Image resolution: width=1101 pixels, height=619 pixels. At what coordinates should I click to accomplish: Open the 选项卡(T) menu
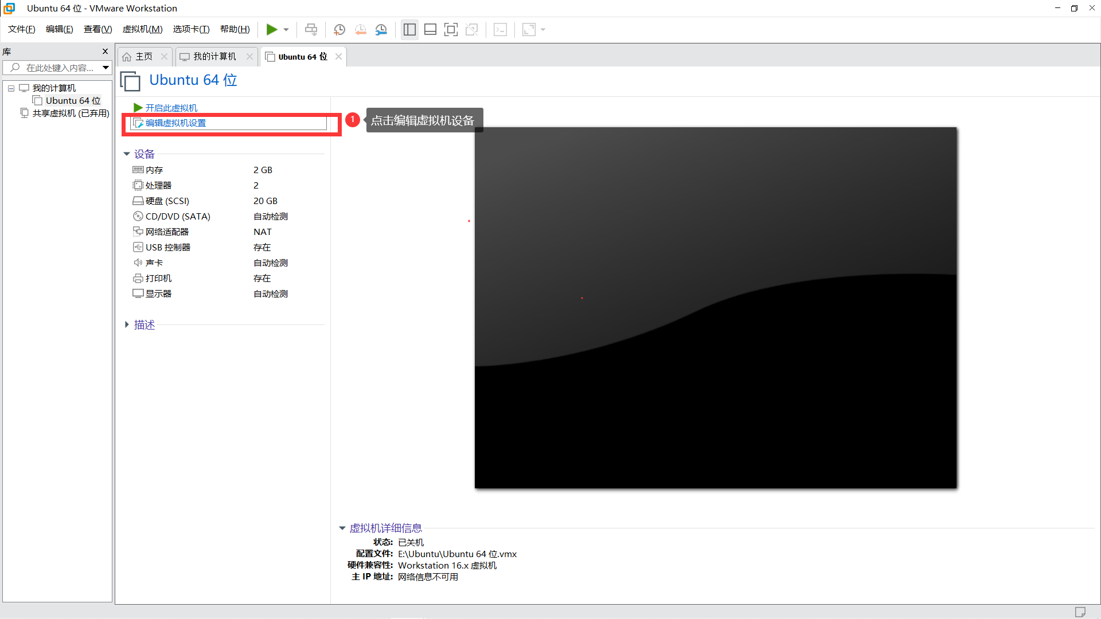pos(191,29)
